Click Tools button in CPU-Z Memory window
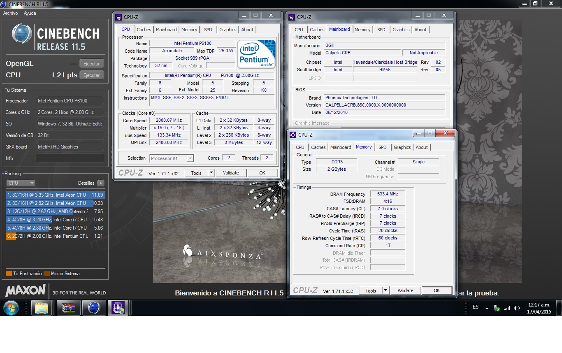Viewport: 562px width, 353px height. tap(371, 290)
